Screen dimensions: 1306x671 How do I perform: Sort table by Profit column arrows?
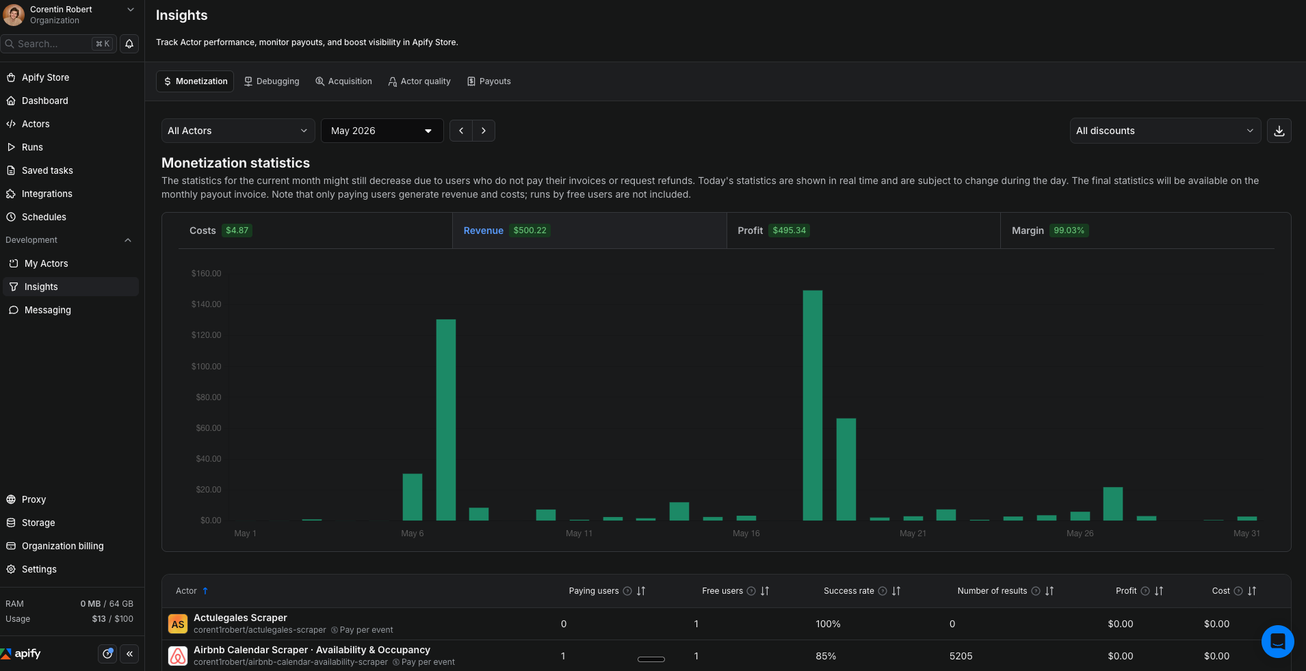(1159, 591)
